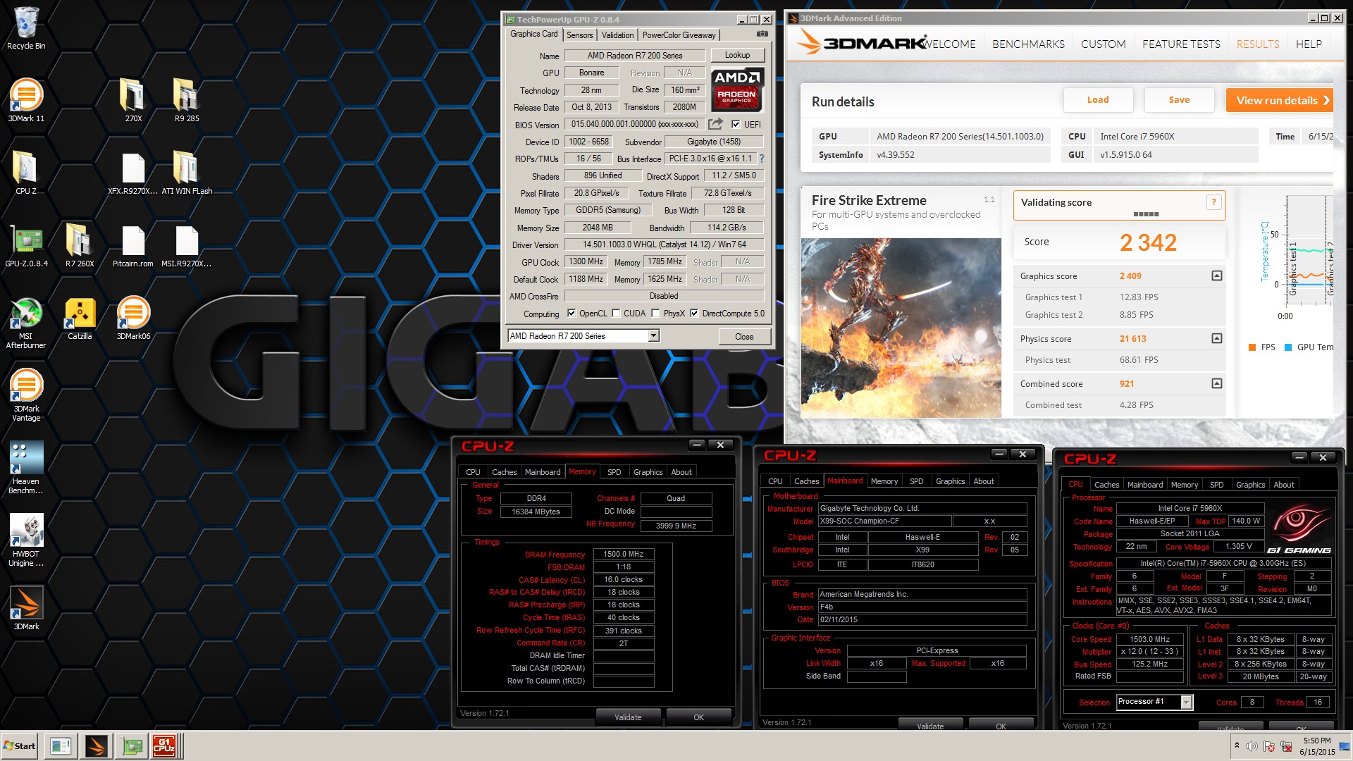Screen dimensions: 1353x761
Task: Open the RESULTS section in 3DMark
Action: click(1258, 44)
